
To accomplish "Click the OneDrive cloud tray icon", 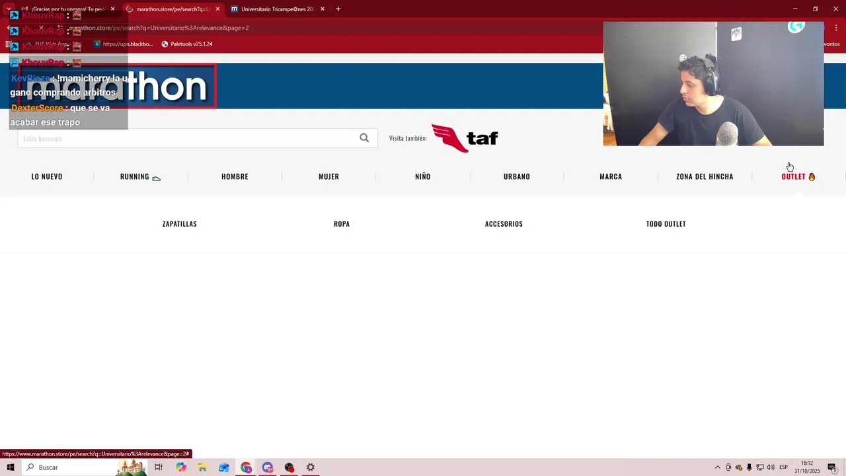I will click(739, 467).
